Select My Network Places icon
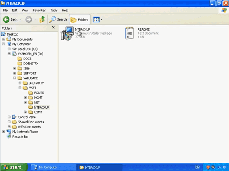The image size is (229, 171). [9, 132]
